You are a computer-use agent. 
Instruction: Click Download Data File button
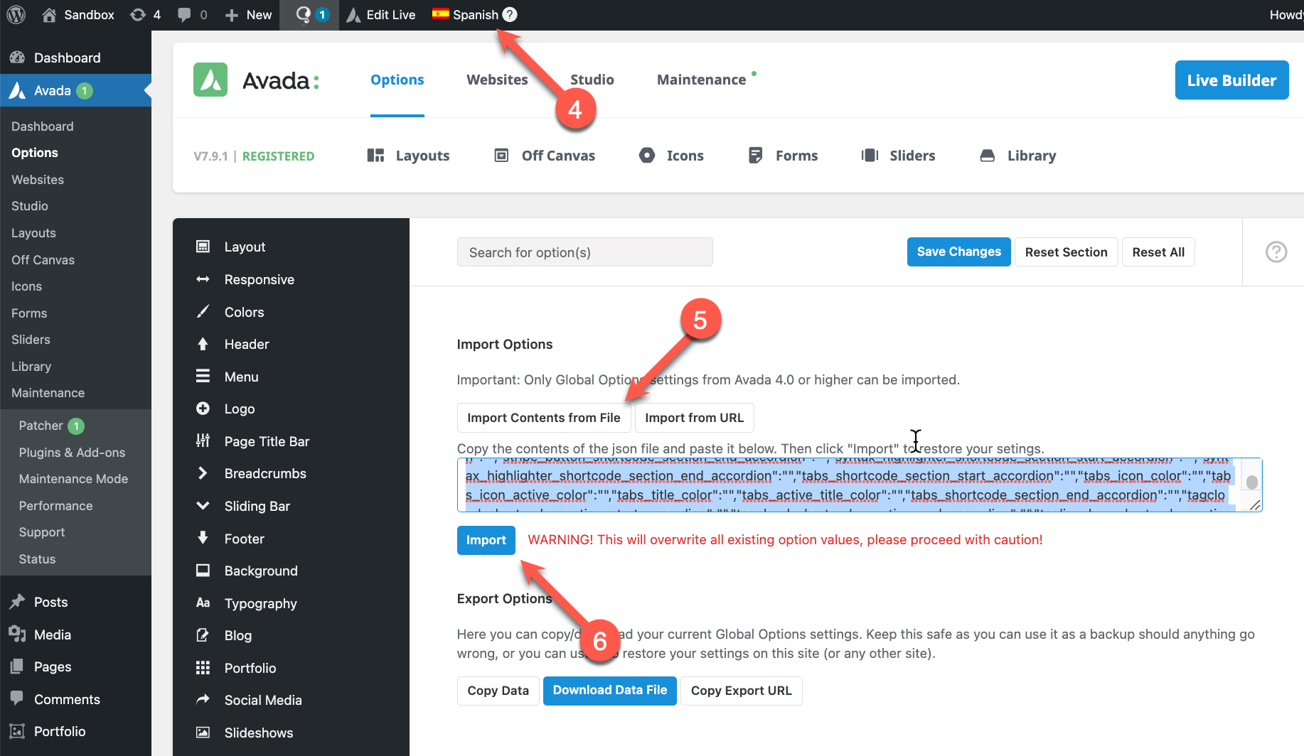610,691
